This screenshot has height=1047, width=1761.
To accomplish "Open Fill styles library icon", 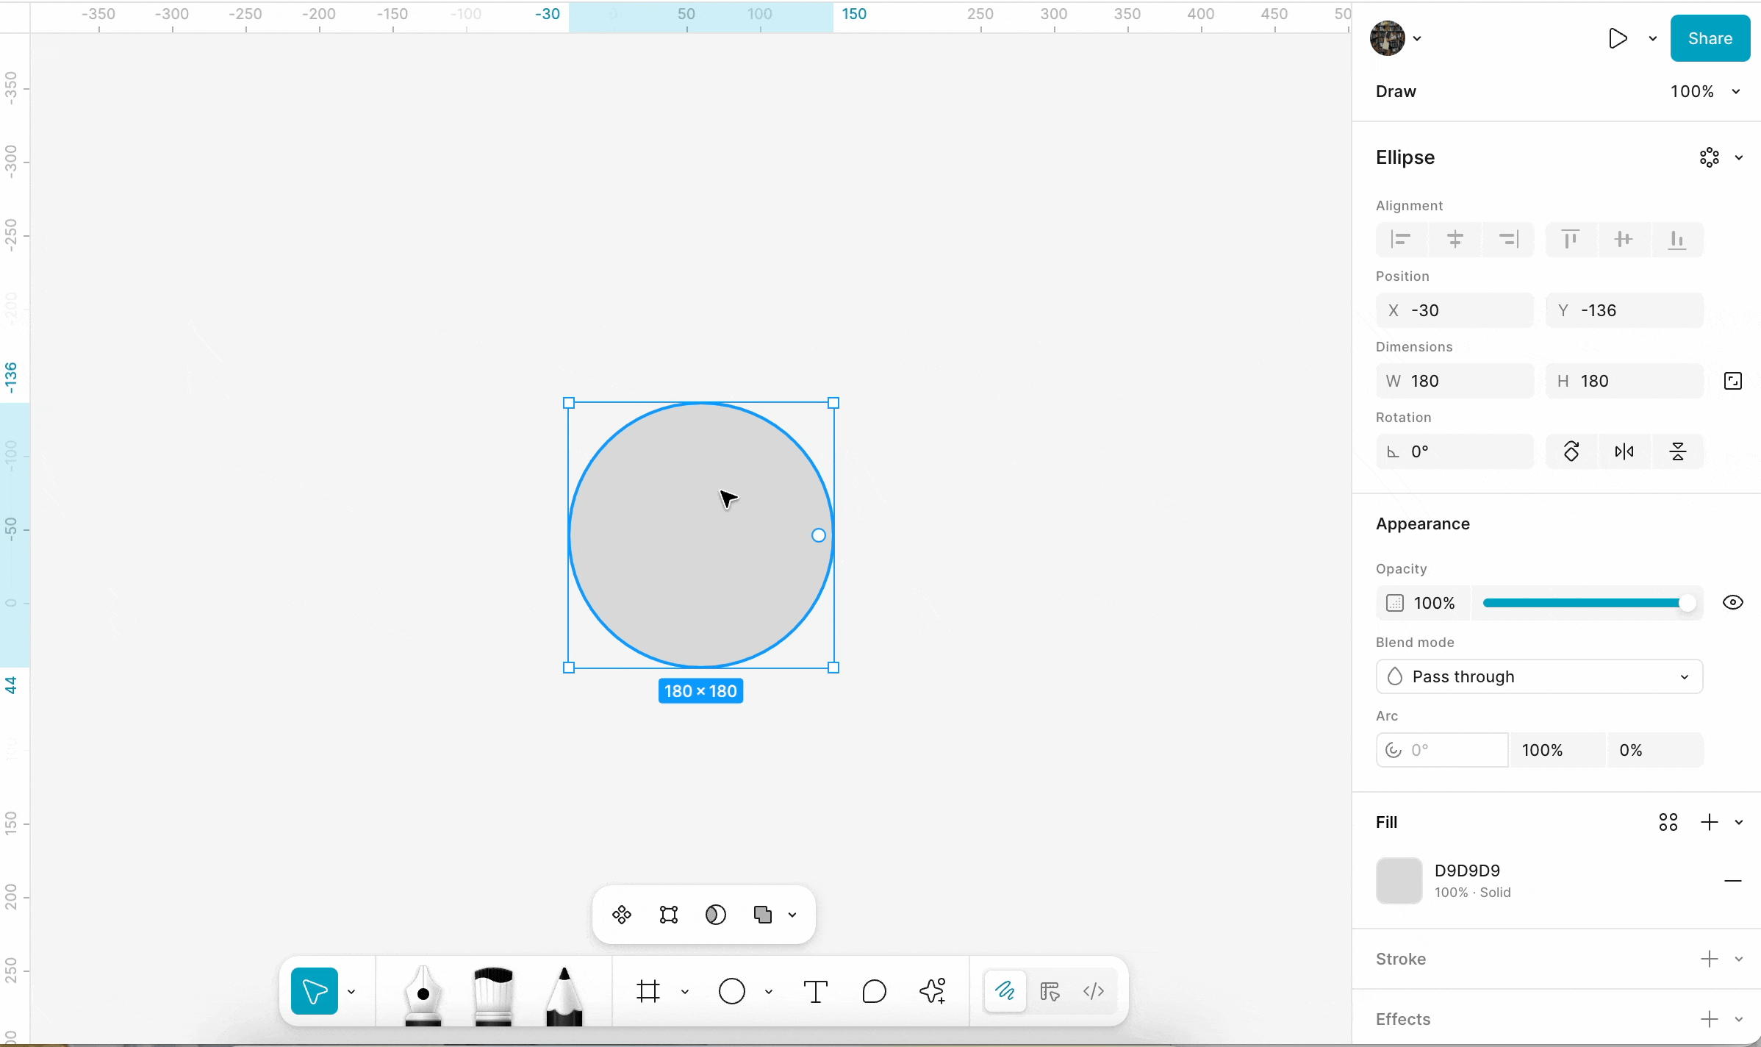I will click(x=1668, y=822).
